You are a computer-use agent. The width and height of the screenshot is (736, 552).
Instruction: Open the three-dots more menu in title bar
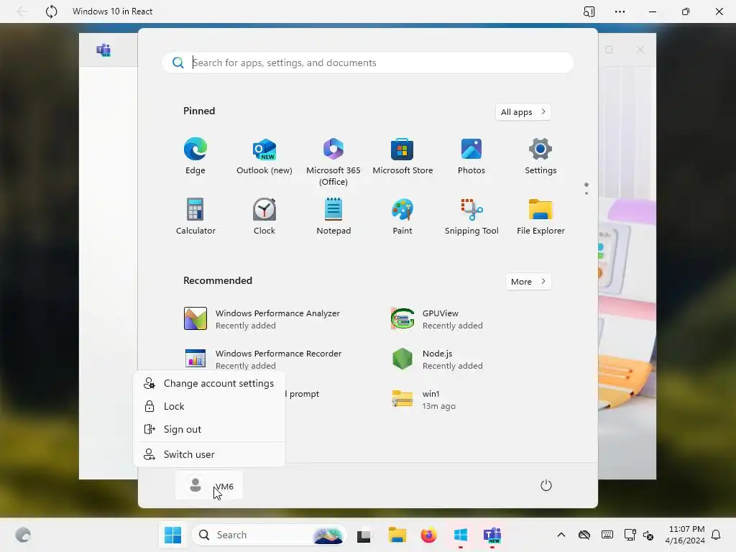pos(620,11)
